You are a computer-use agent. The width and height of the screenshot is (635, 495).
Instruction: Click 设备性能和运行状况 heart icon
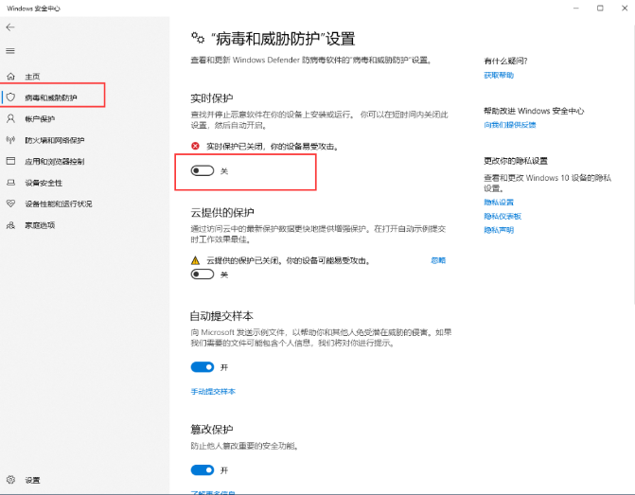pos(11,203)
